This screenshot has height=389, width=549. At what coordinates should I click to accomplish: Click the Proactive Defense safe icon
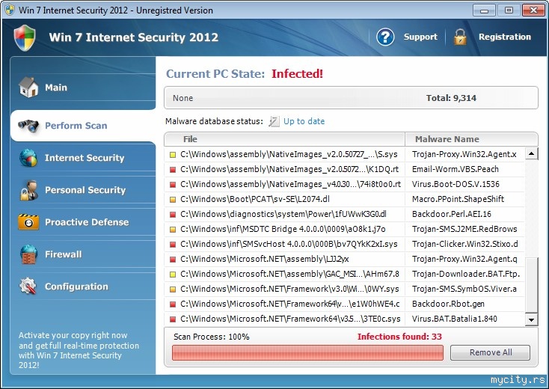click(28, 222)
